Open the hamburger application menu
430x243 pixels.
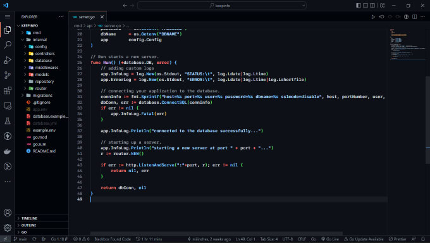pos(8,16)
